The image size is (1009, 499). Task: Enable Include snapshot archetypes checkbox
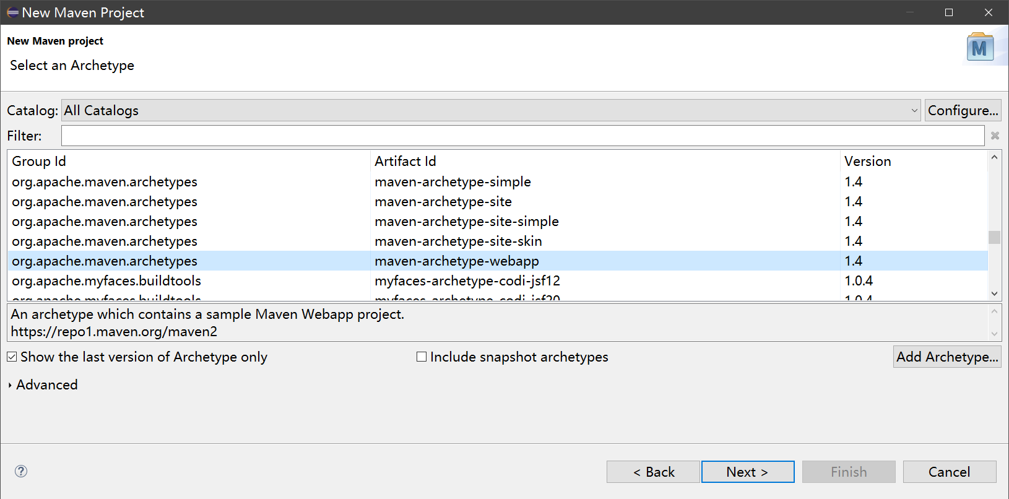(x=422, y=357)
